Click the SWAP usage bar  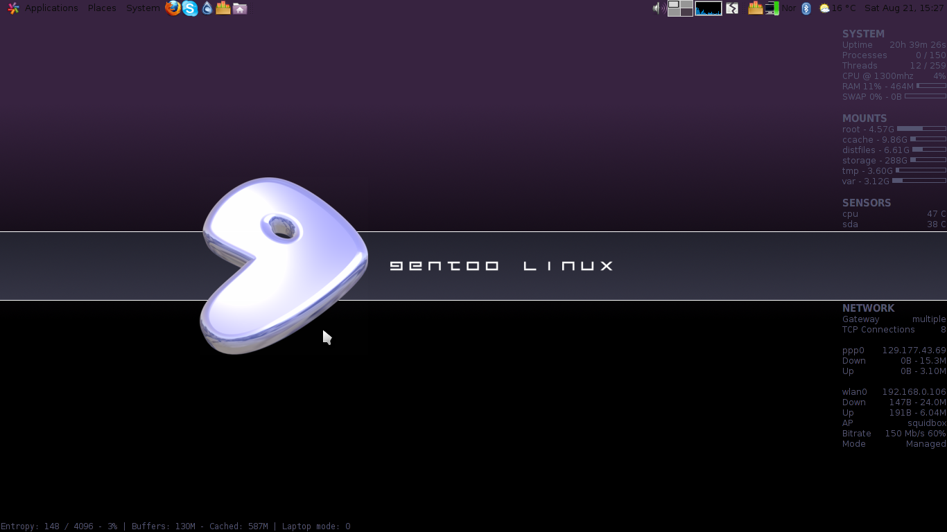click(x=926, y=96)
